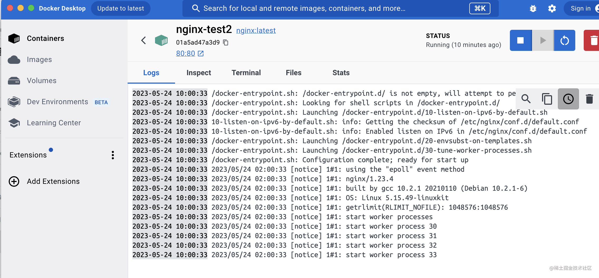Image resolution: width=599 pixels, height=278 pixels.
Task: Switch to the Inspect tab
Action: pyautogui.click(x=199, y=73)
